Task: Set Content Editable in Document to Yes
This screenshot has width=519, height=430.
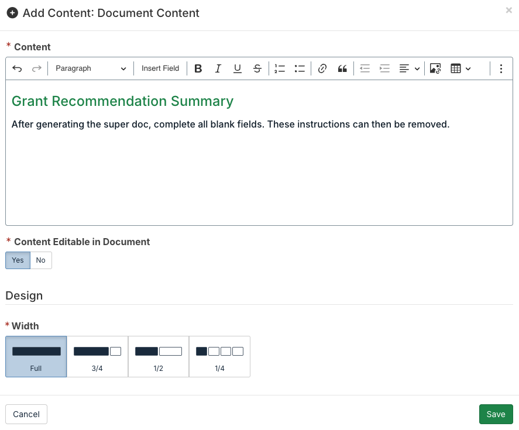Action: [18, 260]
